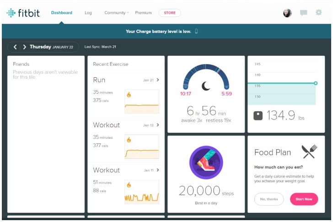The image size is (333, 222).
Task: Open the user profile avatar
Action: tap(287, 13)
